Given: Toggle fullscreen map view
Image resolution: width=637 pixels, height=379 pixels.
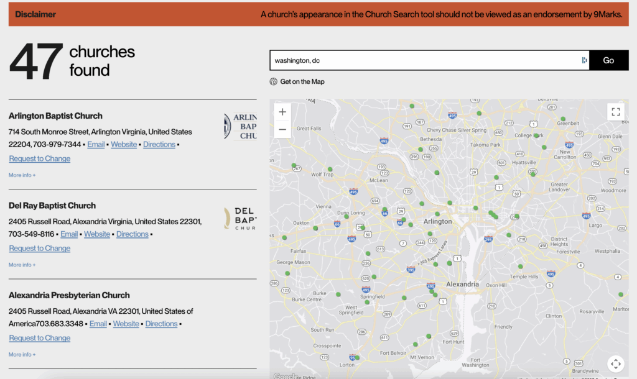Looking at the screenshot, I should pyautogui.click(x=616, y=112).
